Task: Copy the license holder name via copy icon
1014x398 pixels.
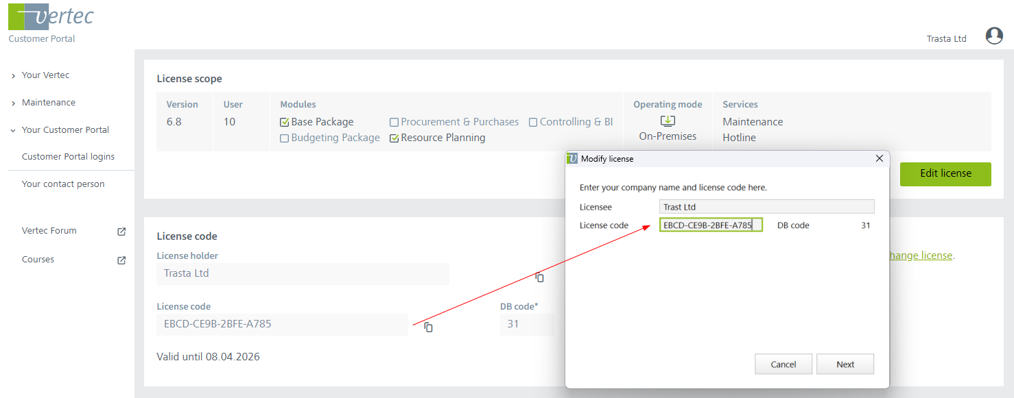Action: 540,277
